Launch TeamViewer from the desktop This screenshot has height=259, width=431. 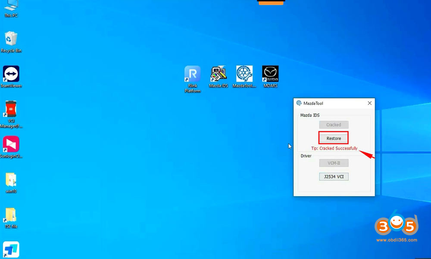point(11,77)
